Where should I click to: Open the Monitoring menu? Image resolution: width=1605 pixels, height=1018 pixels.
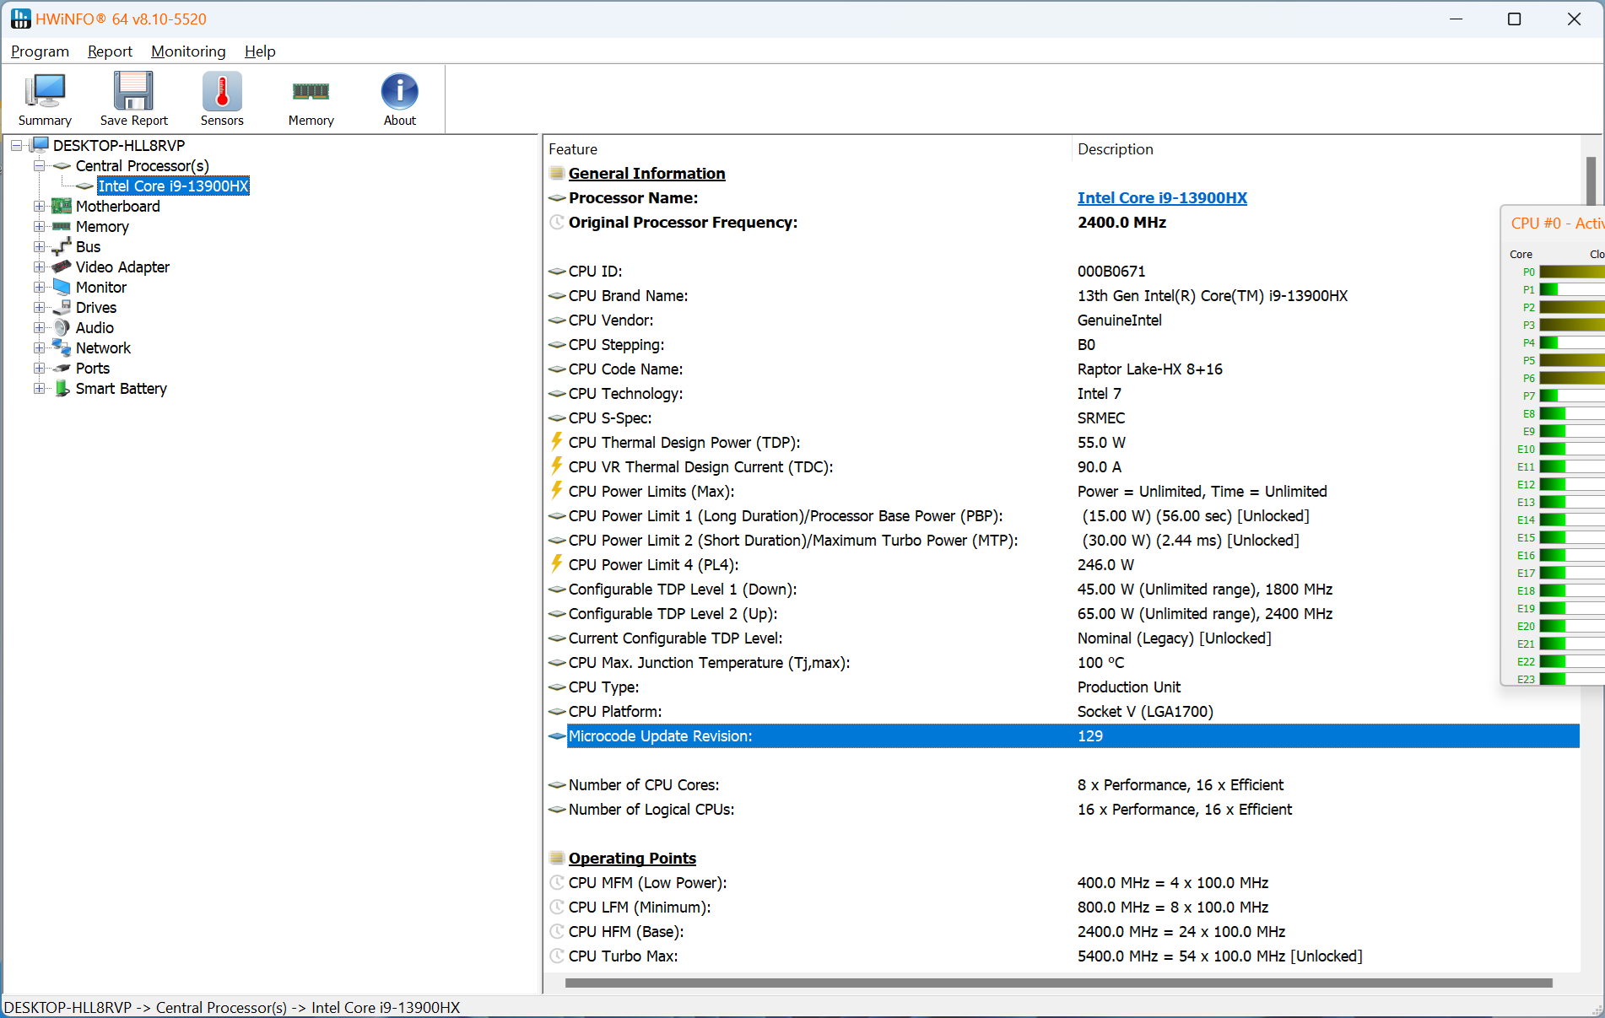188,51
